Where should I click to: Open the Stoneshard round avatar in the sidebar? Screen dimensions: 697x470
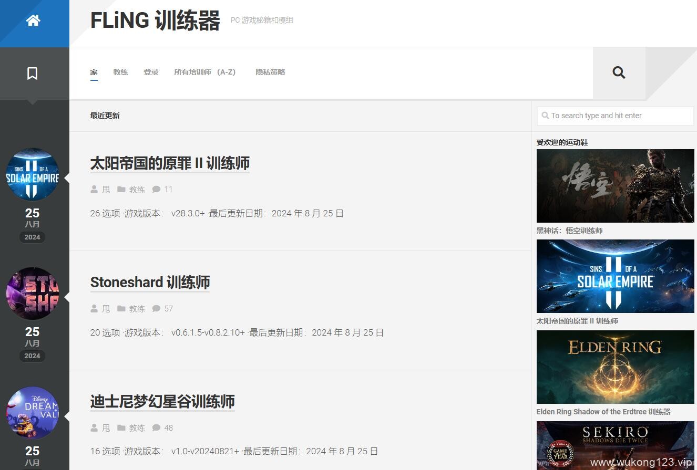(33, 294)
